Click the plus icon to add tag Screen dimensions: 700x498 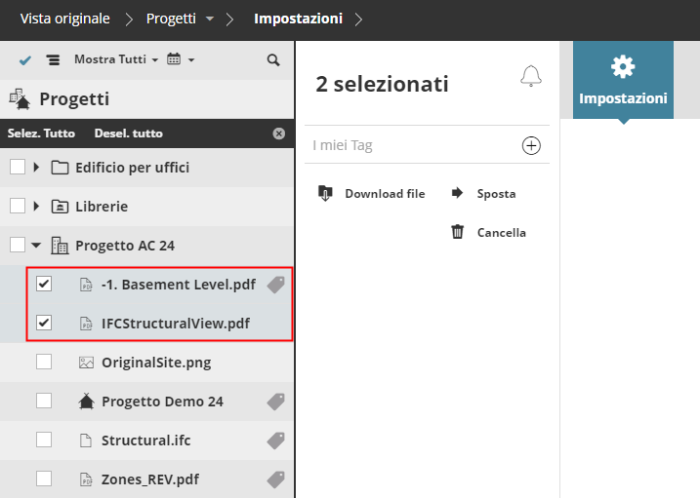[531, 145]
